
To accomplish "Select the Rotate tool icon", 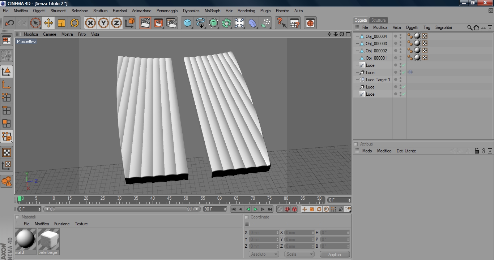I will pos(74,23).
